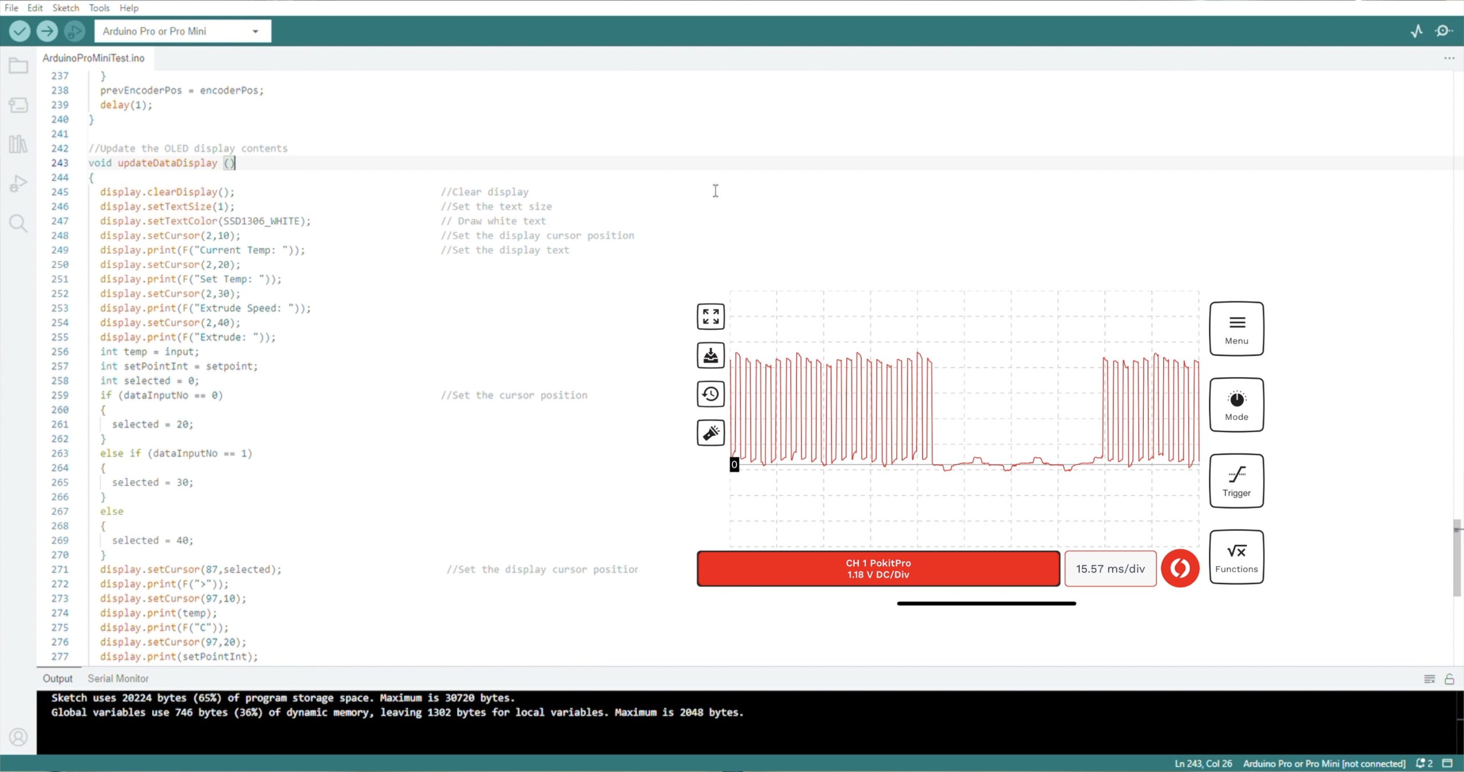This screenshot has height=772, width=1464.
Task: Open the Boards Manager sidebar icon
Action: pos(18,105)
